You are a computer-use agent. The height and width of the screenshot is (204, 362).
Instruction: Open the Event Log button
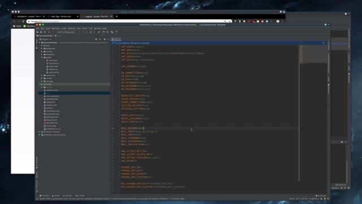tap(321, 195)
